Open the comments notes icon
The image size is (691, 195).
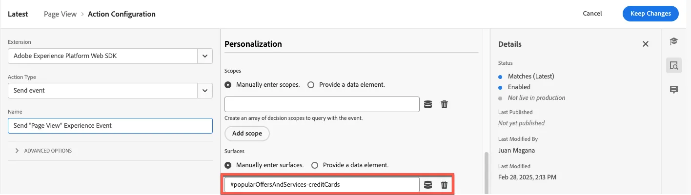pos(674,89)
